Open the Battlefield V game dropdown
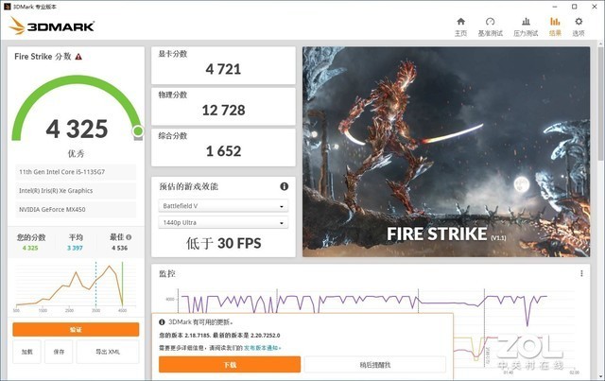This screenshot has width=605, height=381. click(x=223, y=206)
